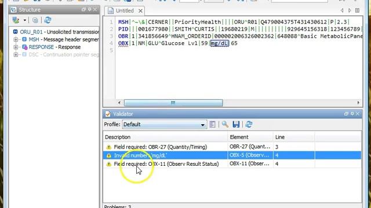Click GLU^Glucose Lvl in the OBX line
Image resolution: width=371 pixels, height=208 pixels.
point(173,43)
